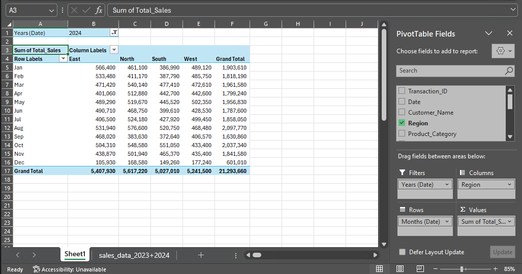Click the zoom-in plus button
The width and height of the screenshot is (522, 274).
click(495, 268)
